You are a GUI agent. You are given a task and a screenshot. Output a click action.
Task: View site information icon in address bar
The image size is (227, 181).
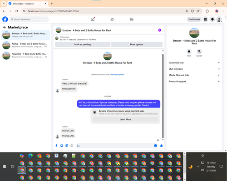coord(24,11)
